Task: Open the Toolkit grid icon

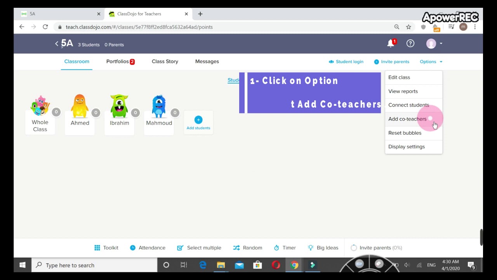Action: (97, 248)
